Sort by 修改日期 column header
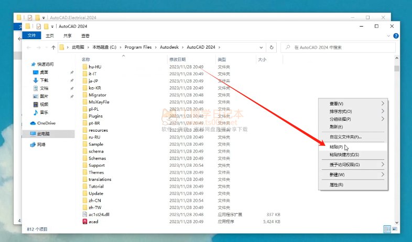 point(177,59)
